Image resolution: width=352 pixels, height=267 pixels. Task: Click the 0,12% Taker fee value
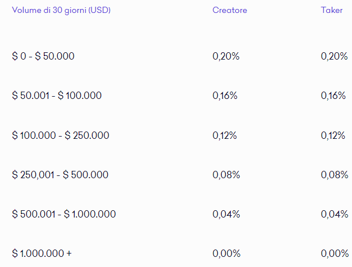333,135
